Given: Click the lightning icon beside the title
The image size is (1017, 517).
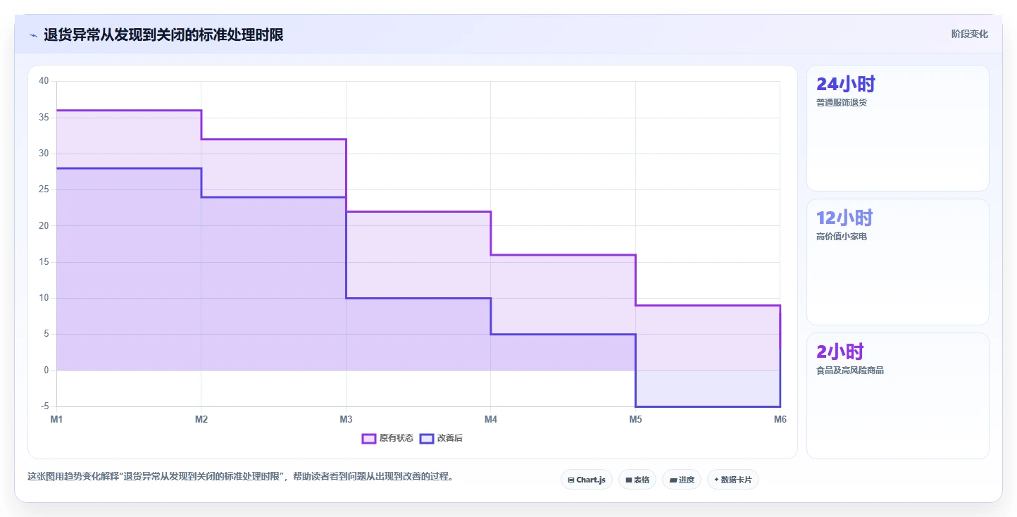Looking at the screenshot, I should pos(33,35).
